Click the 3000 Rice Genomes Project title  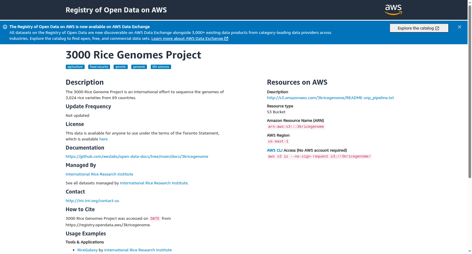point(133,55)
